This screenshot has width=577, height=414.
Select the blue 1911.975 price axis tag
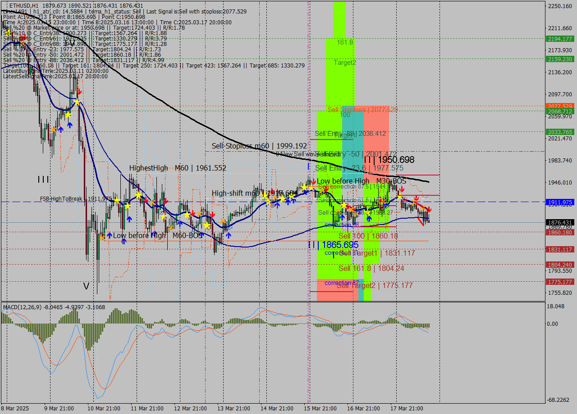[x=559, y=202]
